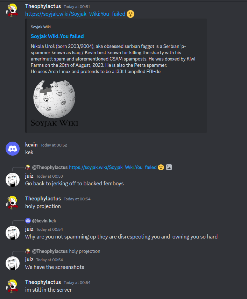
Task: Open the Soyjak Wiki globe thumbnail
Action: (54, 103)
